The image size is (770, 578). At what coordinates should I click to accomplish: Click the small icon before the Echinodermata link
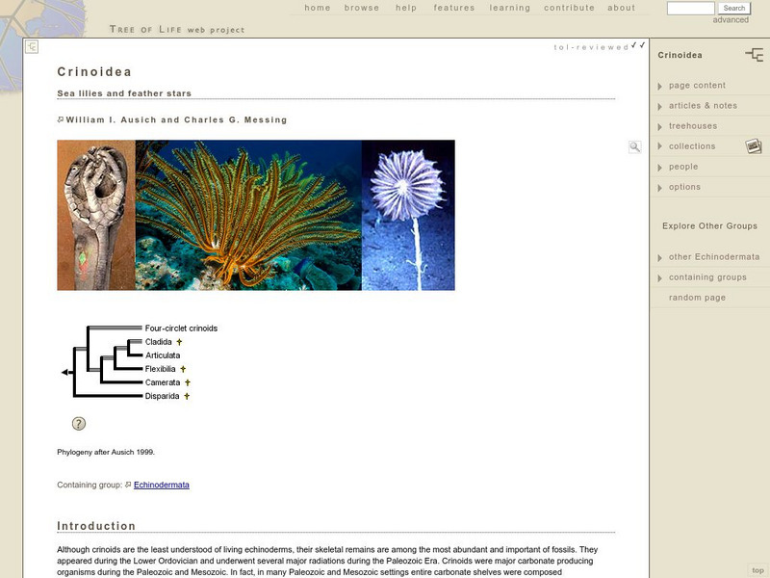pos(128,485)
